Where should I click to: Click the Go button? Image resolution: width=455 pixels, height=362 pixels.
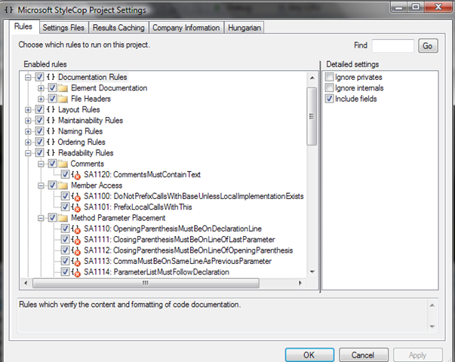428,46
